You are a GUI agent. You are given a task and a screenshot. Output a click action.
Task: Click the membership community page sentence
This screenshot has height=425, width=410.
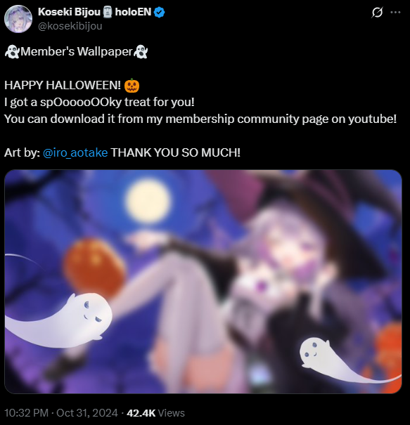[200, 119]
